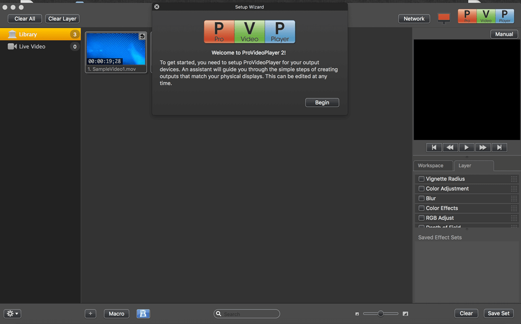Click the Live Video count badge 0
This screenshot has height=324, width=521.
tap(75, 46)
